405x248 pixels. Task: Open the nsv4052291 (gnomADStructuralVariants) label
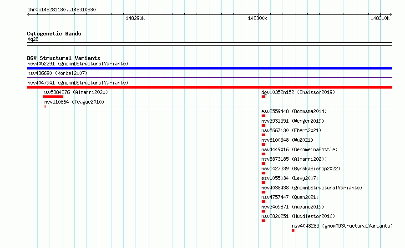78,64
